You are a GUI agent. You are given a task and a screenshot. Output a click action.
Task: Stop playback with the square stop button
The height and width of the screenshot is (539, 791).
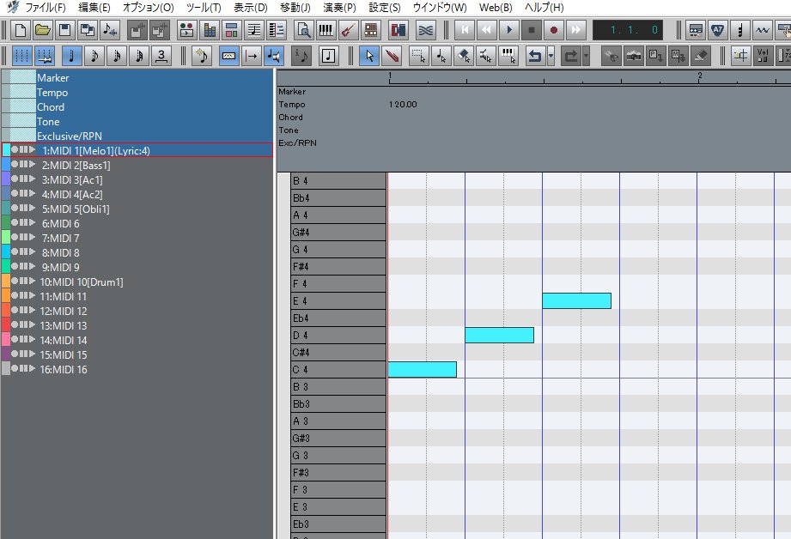point(532,30)
